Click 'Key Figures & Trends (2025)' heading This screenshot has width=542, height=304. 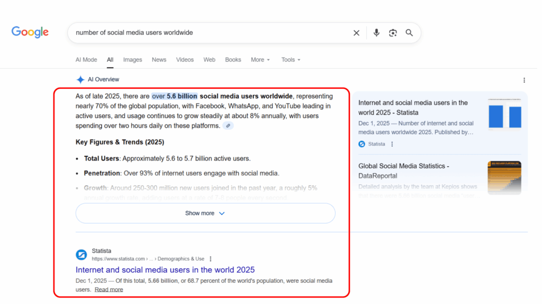tap(120, 142)
